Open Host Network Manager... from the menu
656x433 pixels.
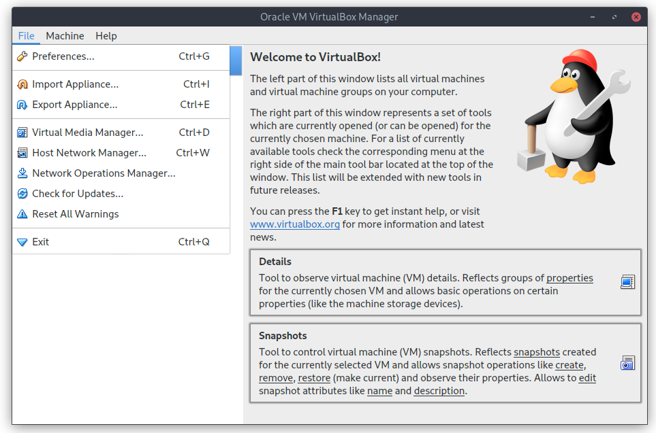click(x=121, y=153)
